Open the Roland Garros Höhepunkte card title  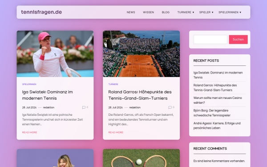point(140,95)
